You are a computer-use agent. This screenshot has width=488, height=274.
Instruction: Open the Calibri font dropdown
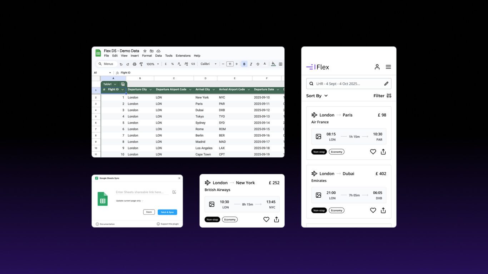[209, 64]
